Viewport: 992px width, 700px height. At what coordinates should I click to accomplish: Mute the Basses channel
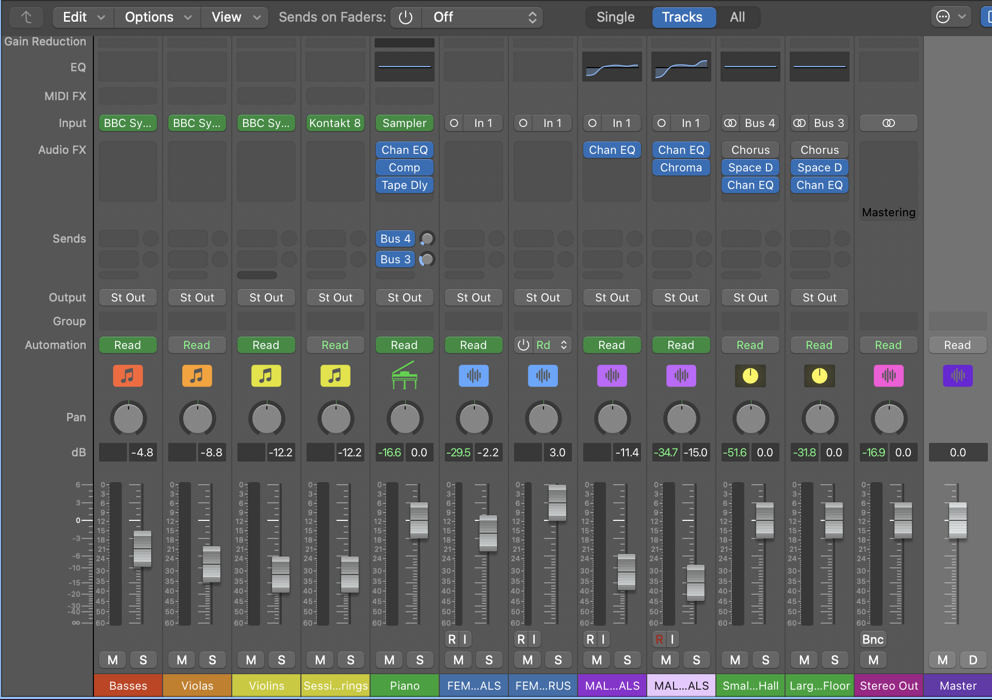[113, 660]
